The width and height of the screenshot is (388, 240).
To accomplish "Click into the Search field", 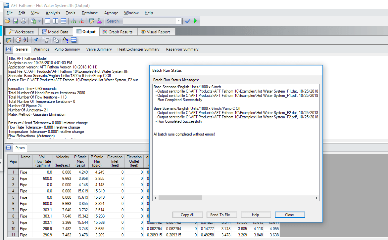I will pos(149,21).
